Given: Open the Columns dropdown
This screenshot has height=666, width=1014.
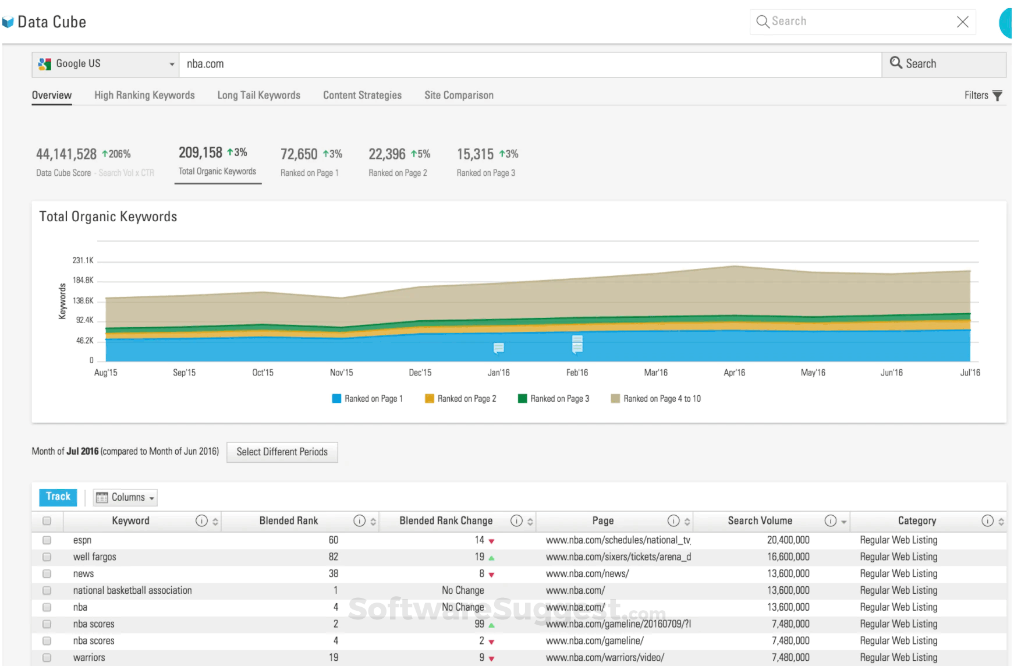Looking at the screenshot, I should 125,497.
